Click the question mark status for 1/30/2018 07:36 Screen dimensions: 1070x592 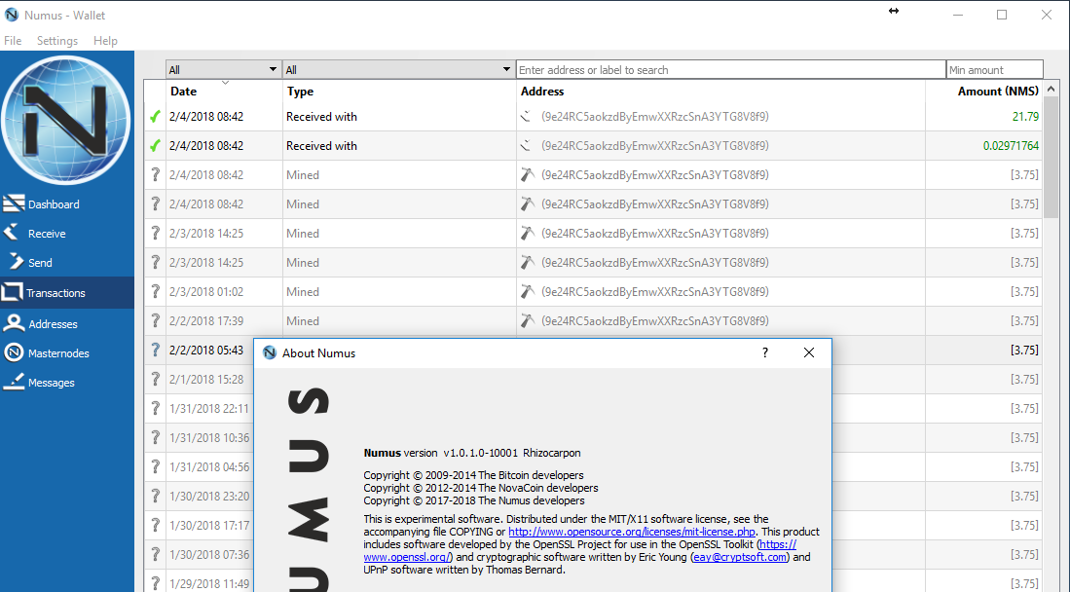click(155, 554)
